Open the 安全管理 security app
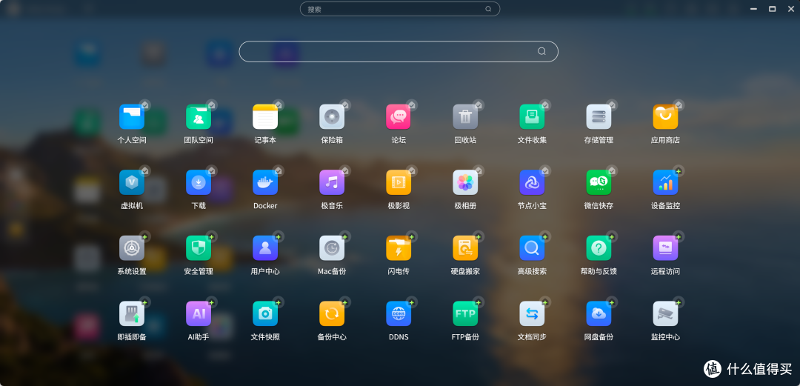 (x=199, y=248)
